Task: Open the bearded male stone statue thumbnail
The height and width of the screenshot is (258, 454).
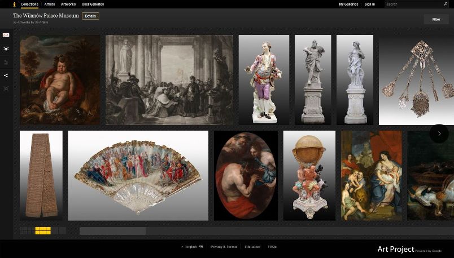Action: pos(313,80)
